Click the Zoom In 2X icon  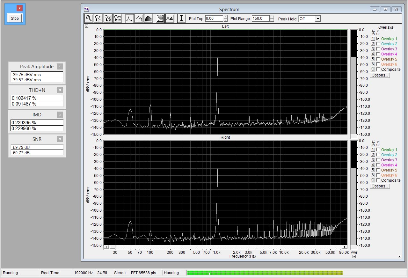tap(98, 18)
